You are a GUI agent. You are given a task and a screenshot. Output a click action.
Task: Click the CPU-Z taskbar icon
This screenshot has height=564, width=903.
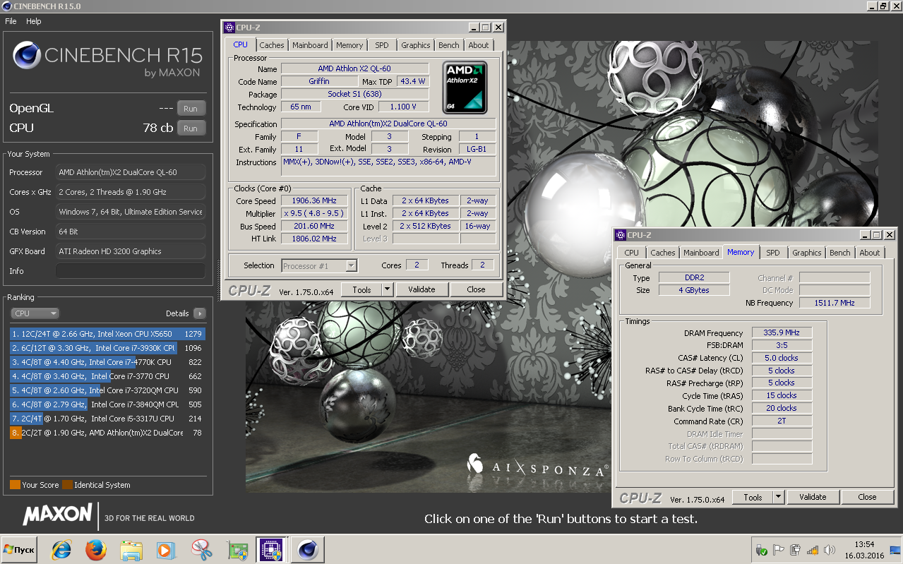[x=270, y=549]
